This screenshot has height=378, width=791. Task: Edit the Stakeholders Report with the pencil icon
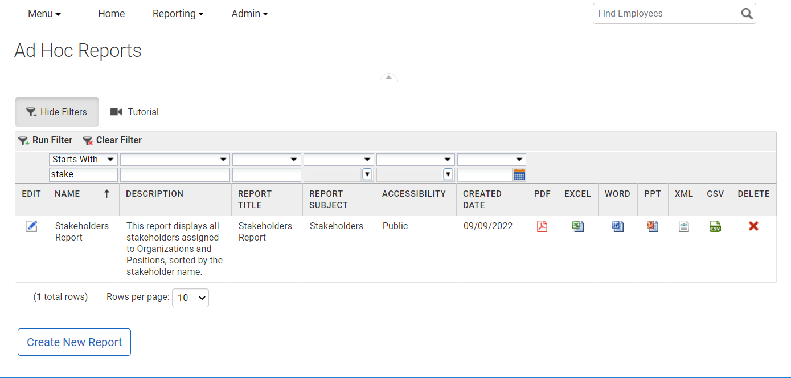(x=31, y=226)
